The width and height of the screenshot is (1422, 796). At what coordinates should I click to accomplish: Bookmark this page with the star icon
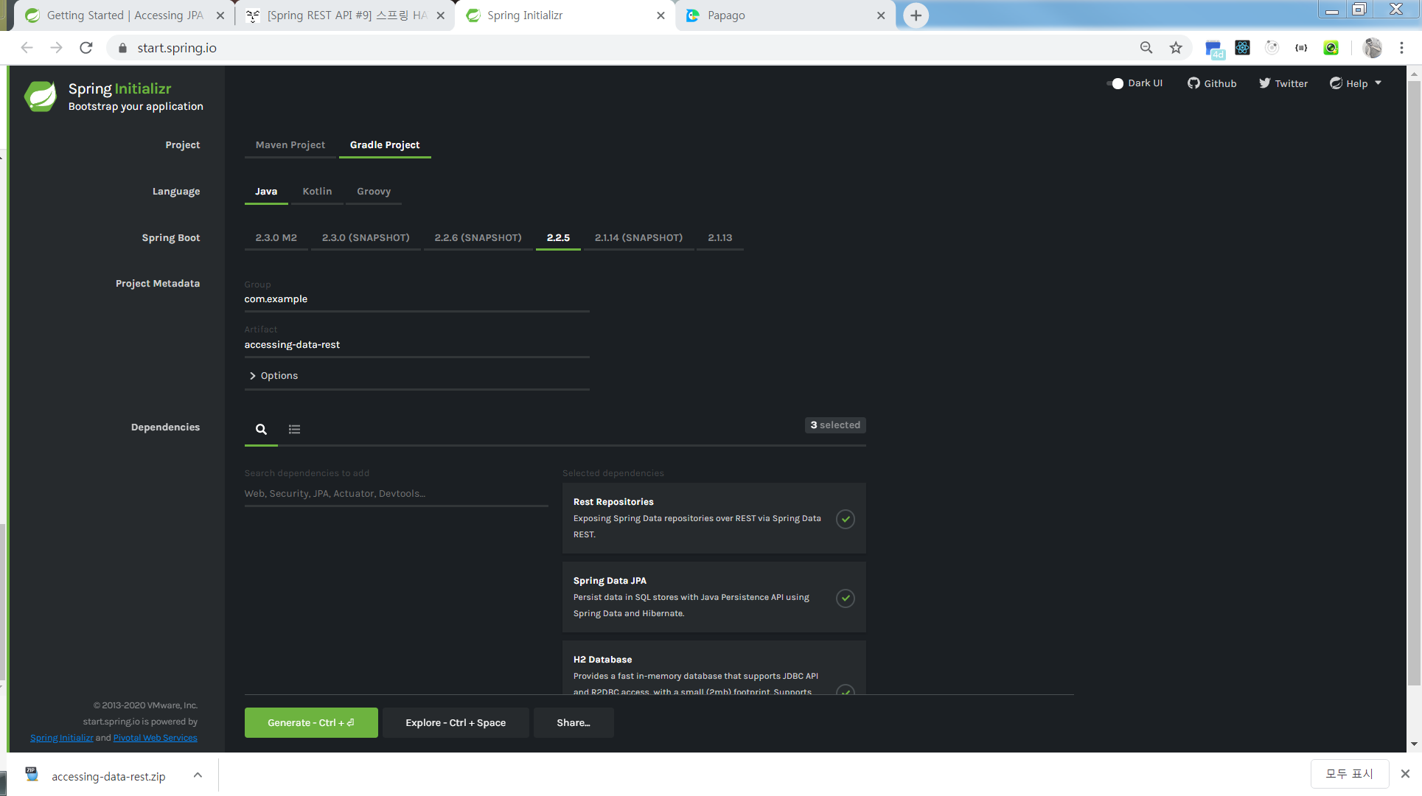[1176, 48]
